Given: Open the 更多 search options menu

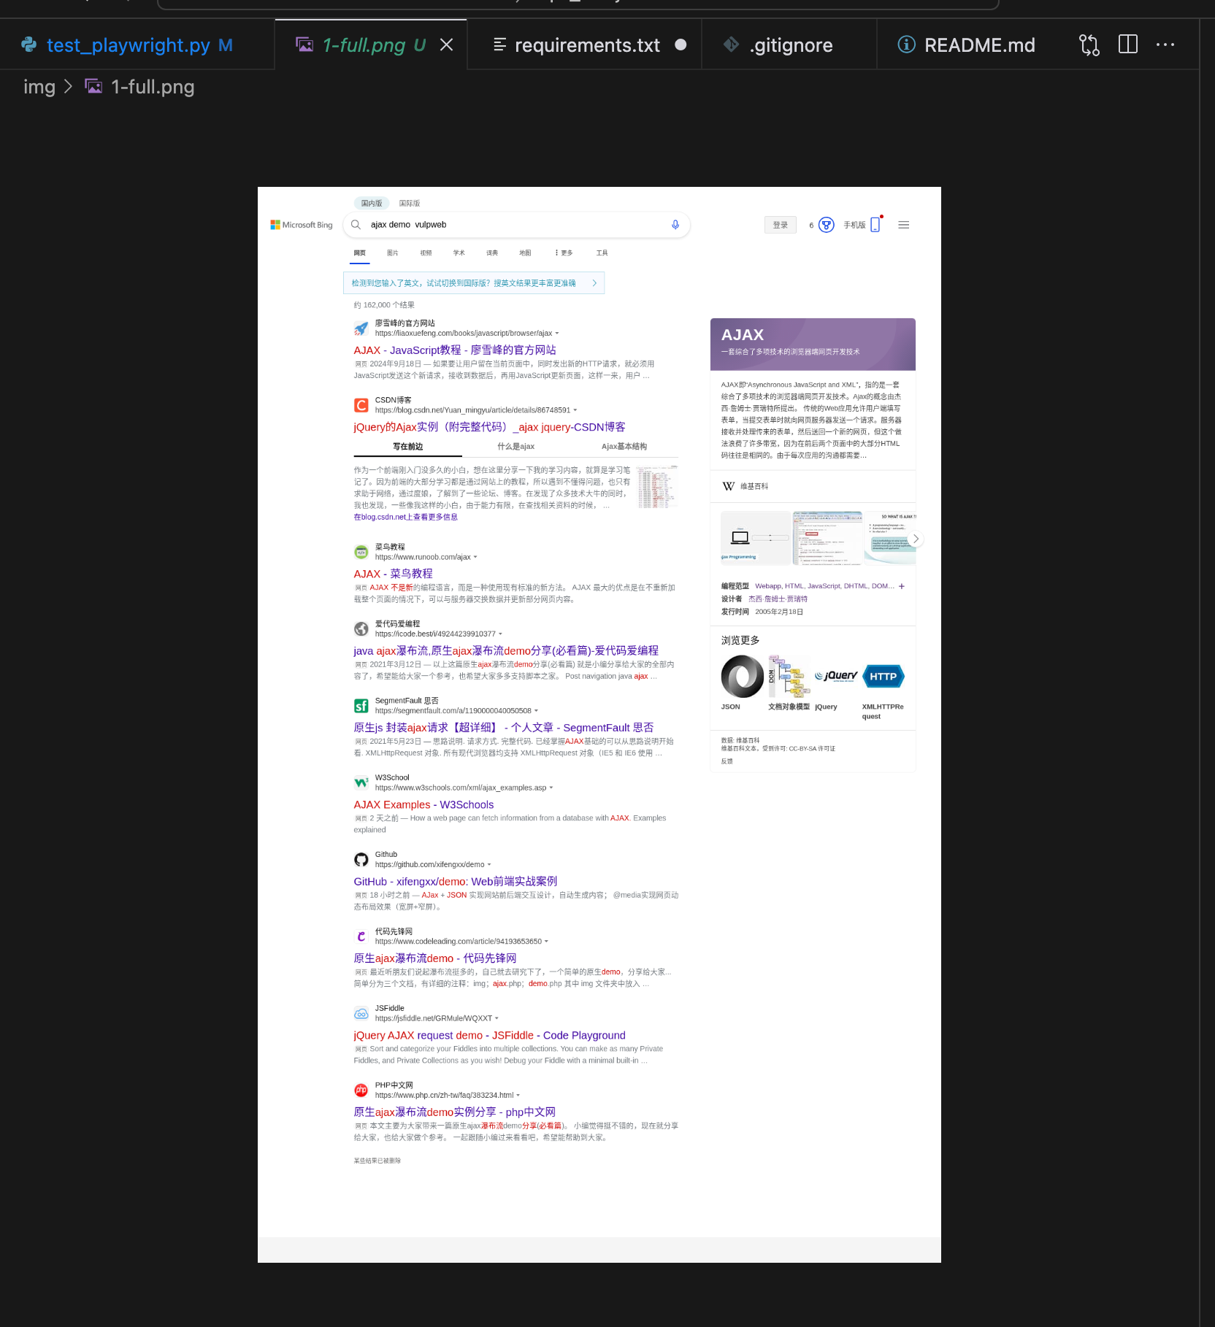Looking at the screenshot, I should pyautogui.click(x=564, y=253).
